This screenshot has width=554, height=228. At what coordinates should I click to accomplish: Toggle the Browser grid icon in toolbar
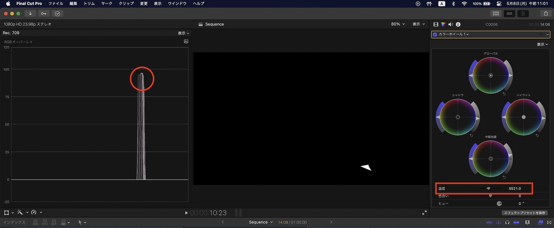[x=496, y=14]
